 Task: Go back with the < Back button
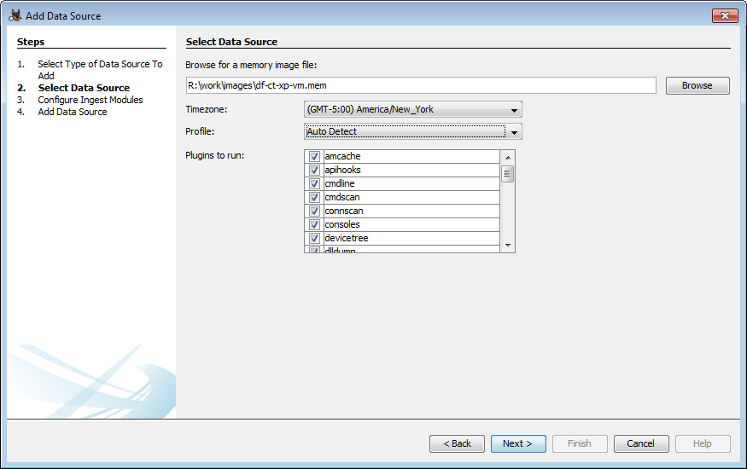click(x=457, y=444)
